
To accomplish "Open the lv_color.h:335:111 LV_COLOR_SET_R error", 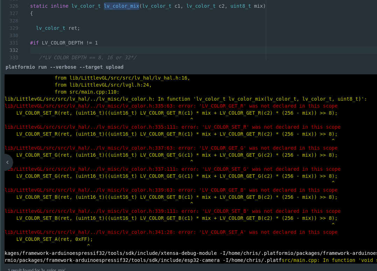I will tap(173, 127).
